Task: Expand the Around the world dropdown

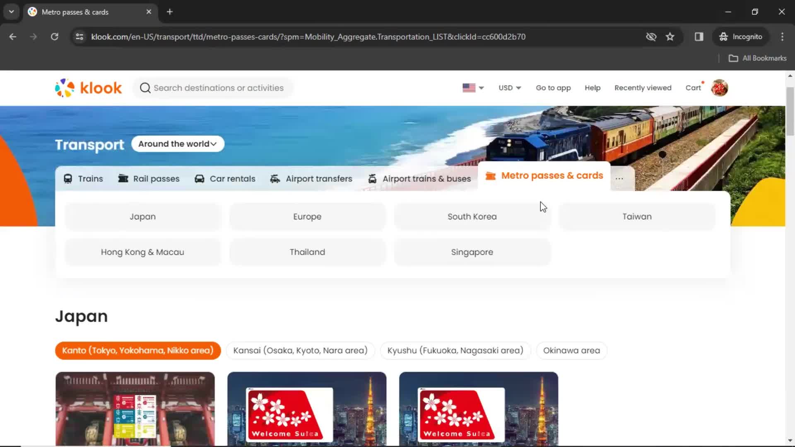Action: click(178, 144)
